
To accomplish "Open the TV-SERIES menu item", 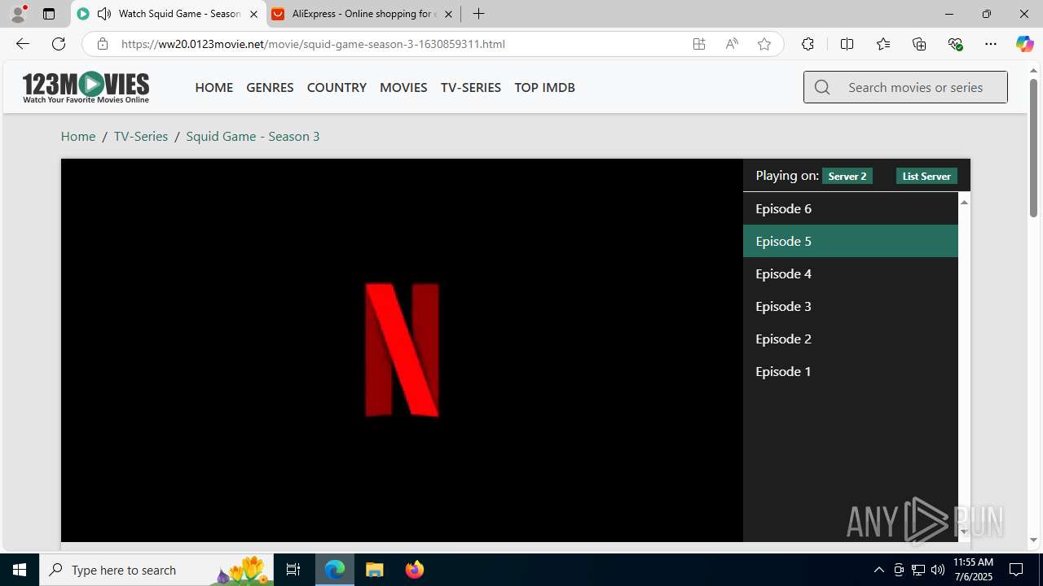I will 470,87.
